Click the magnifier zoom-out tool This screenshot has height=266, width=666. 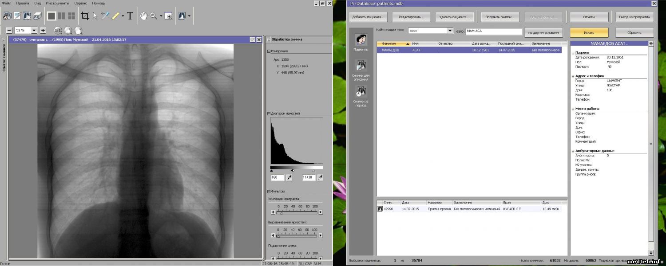[154, 16]
